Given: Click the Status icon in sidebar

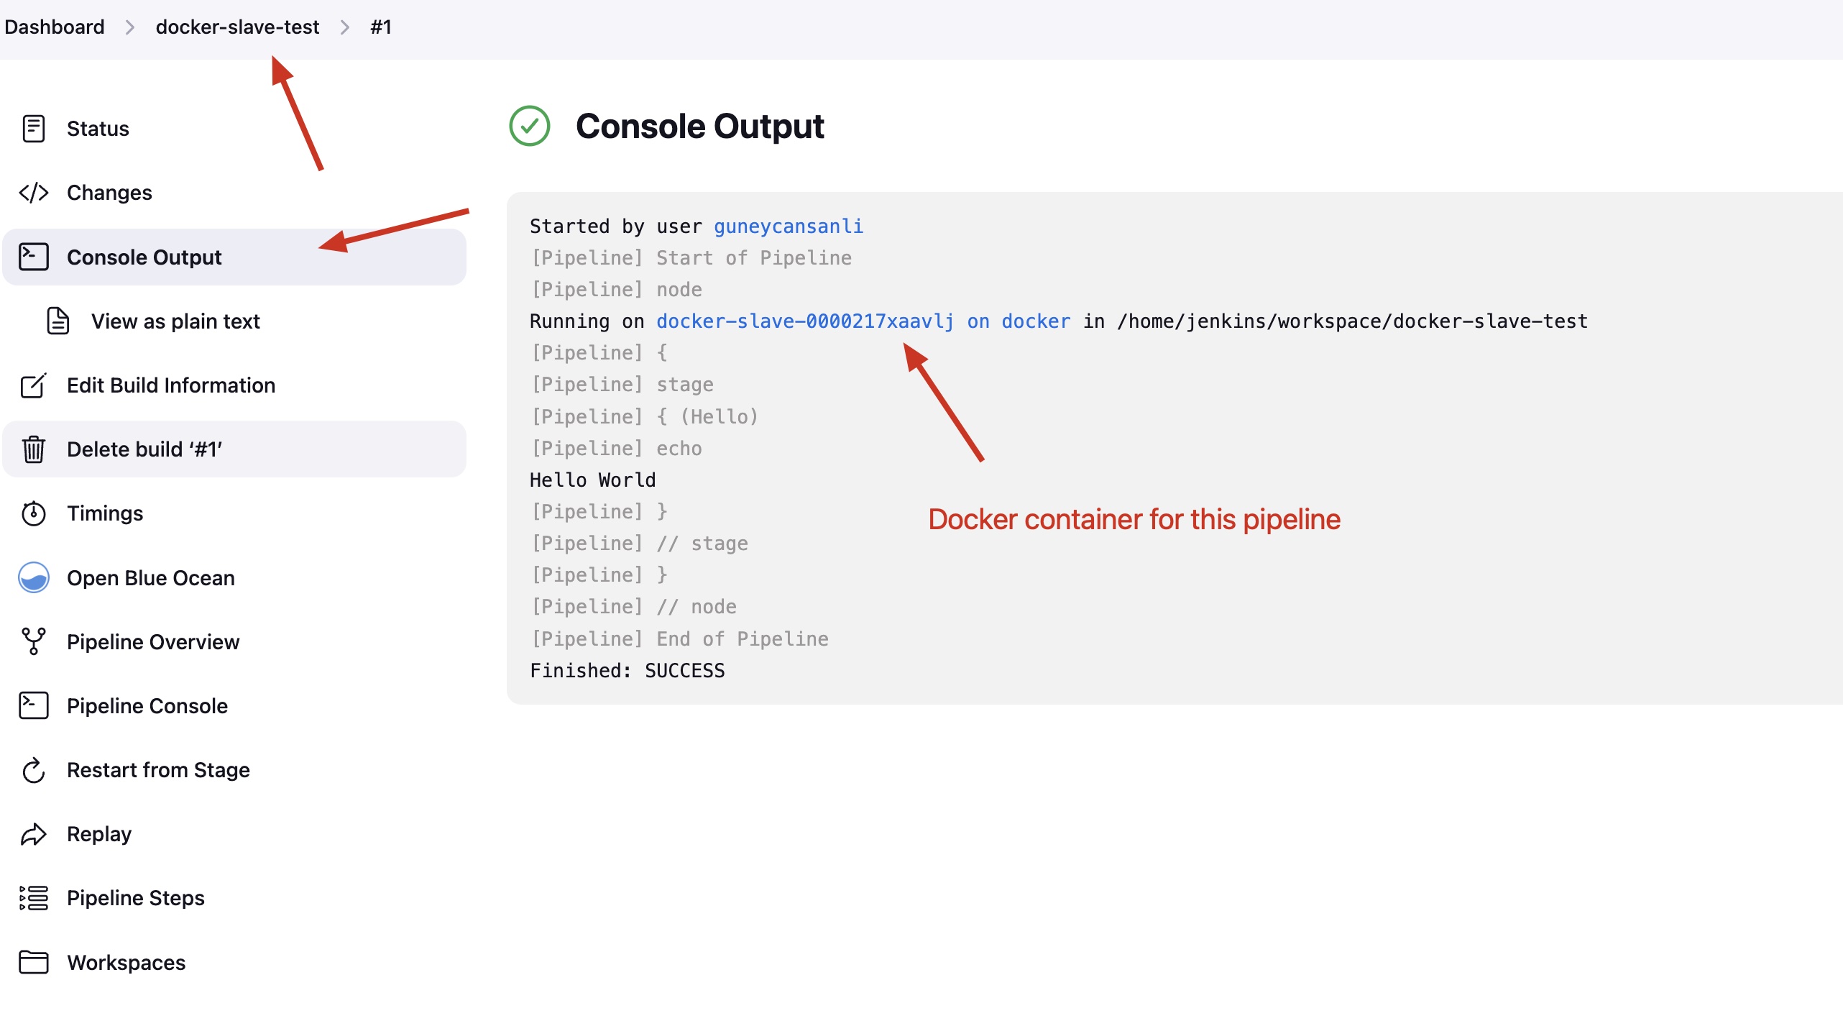Looking at the screenshot, I should pos(32,128).
